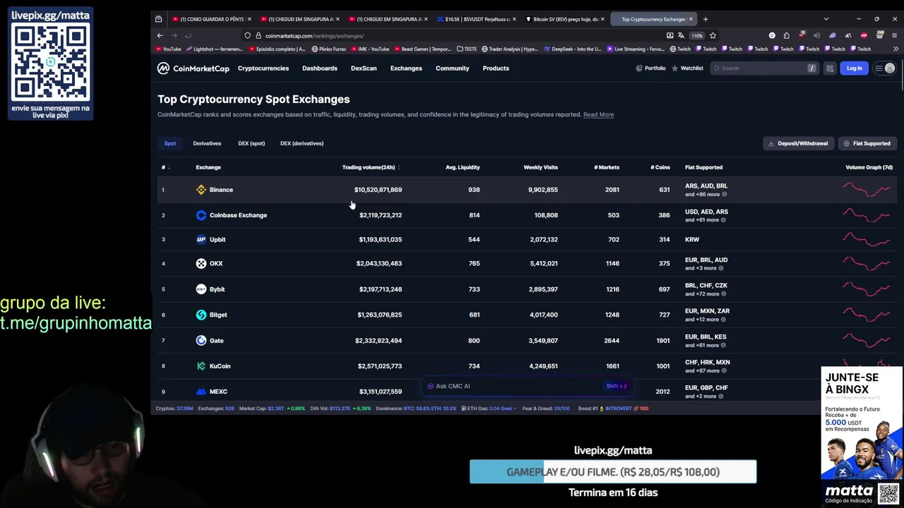The width and height of the screenshot is (904, 508).
Task: Open the list all tabs chevron
Action: [x=826, y=19]
